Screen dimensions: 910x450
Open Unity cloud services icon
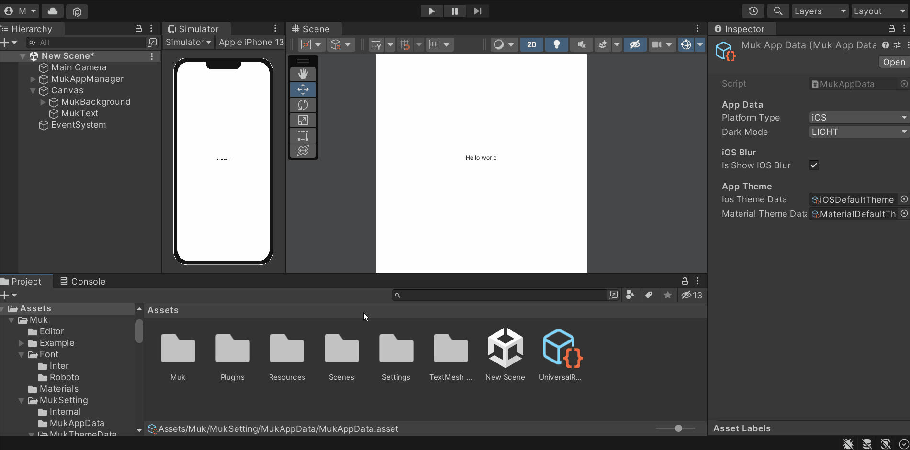click(x=53, y=11)
